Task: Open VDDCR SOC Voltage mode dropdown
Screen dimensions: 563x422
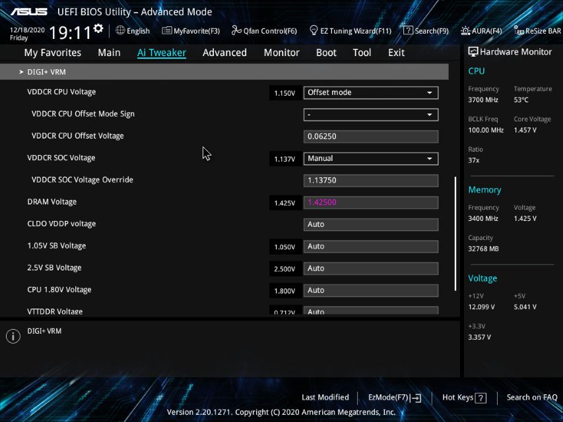Action: (x=370, y=159)
